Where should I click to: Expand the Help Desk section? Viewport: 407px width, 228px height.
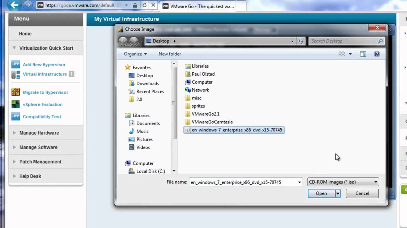(14, 176)
